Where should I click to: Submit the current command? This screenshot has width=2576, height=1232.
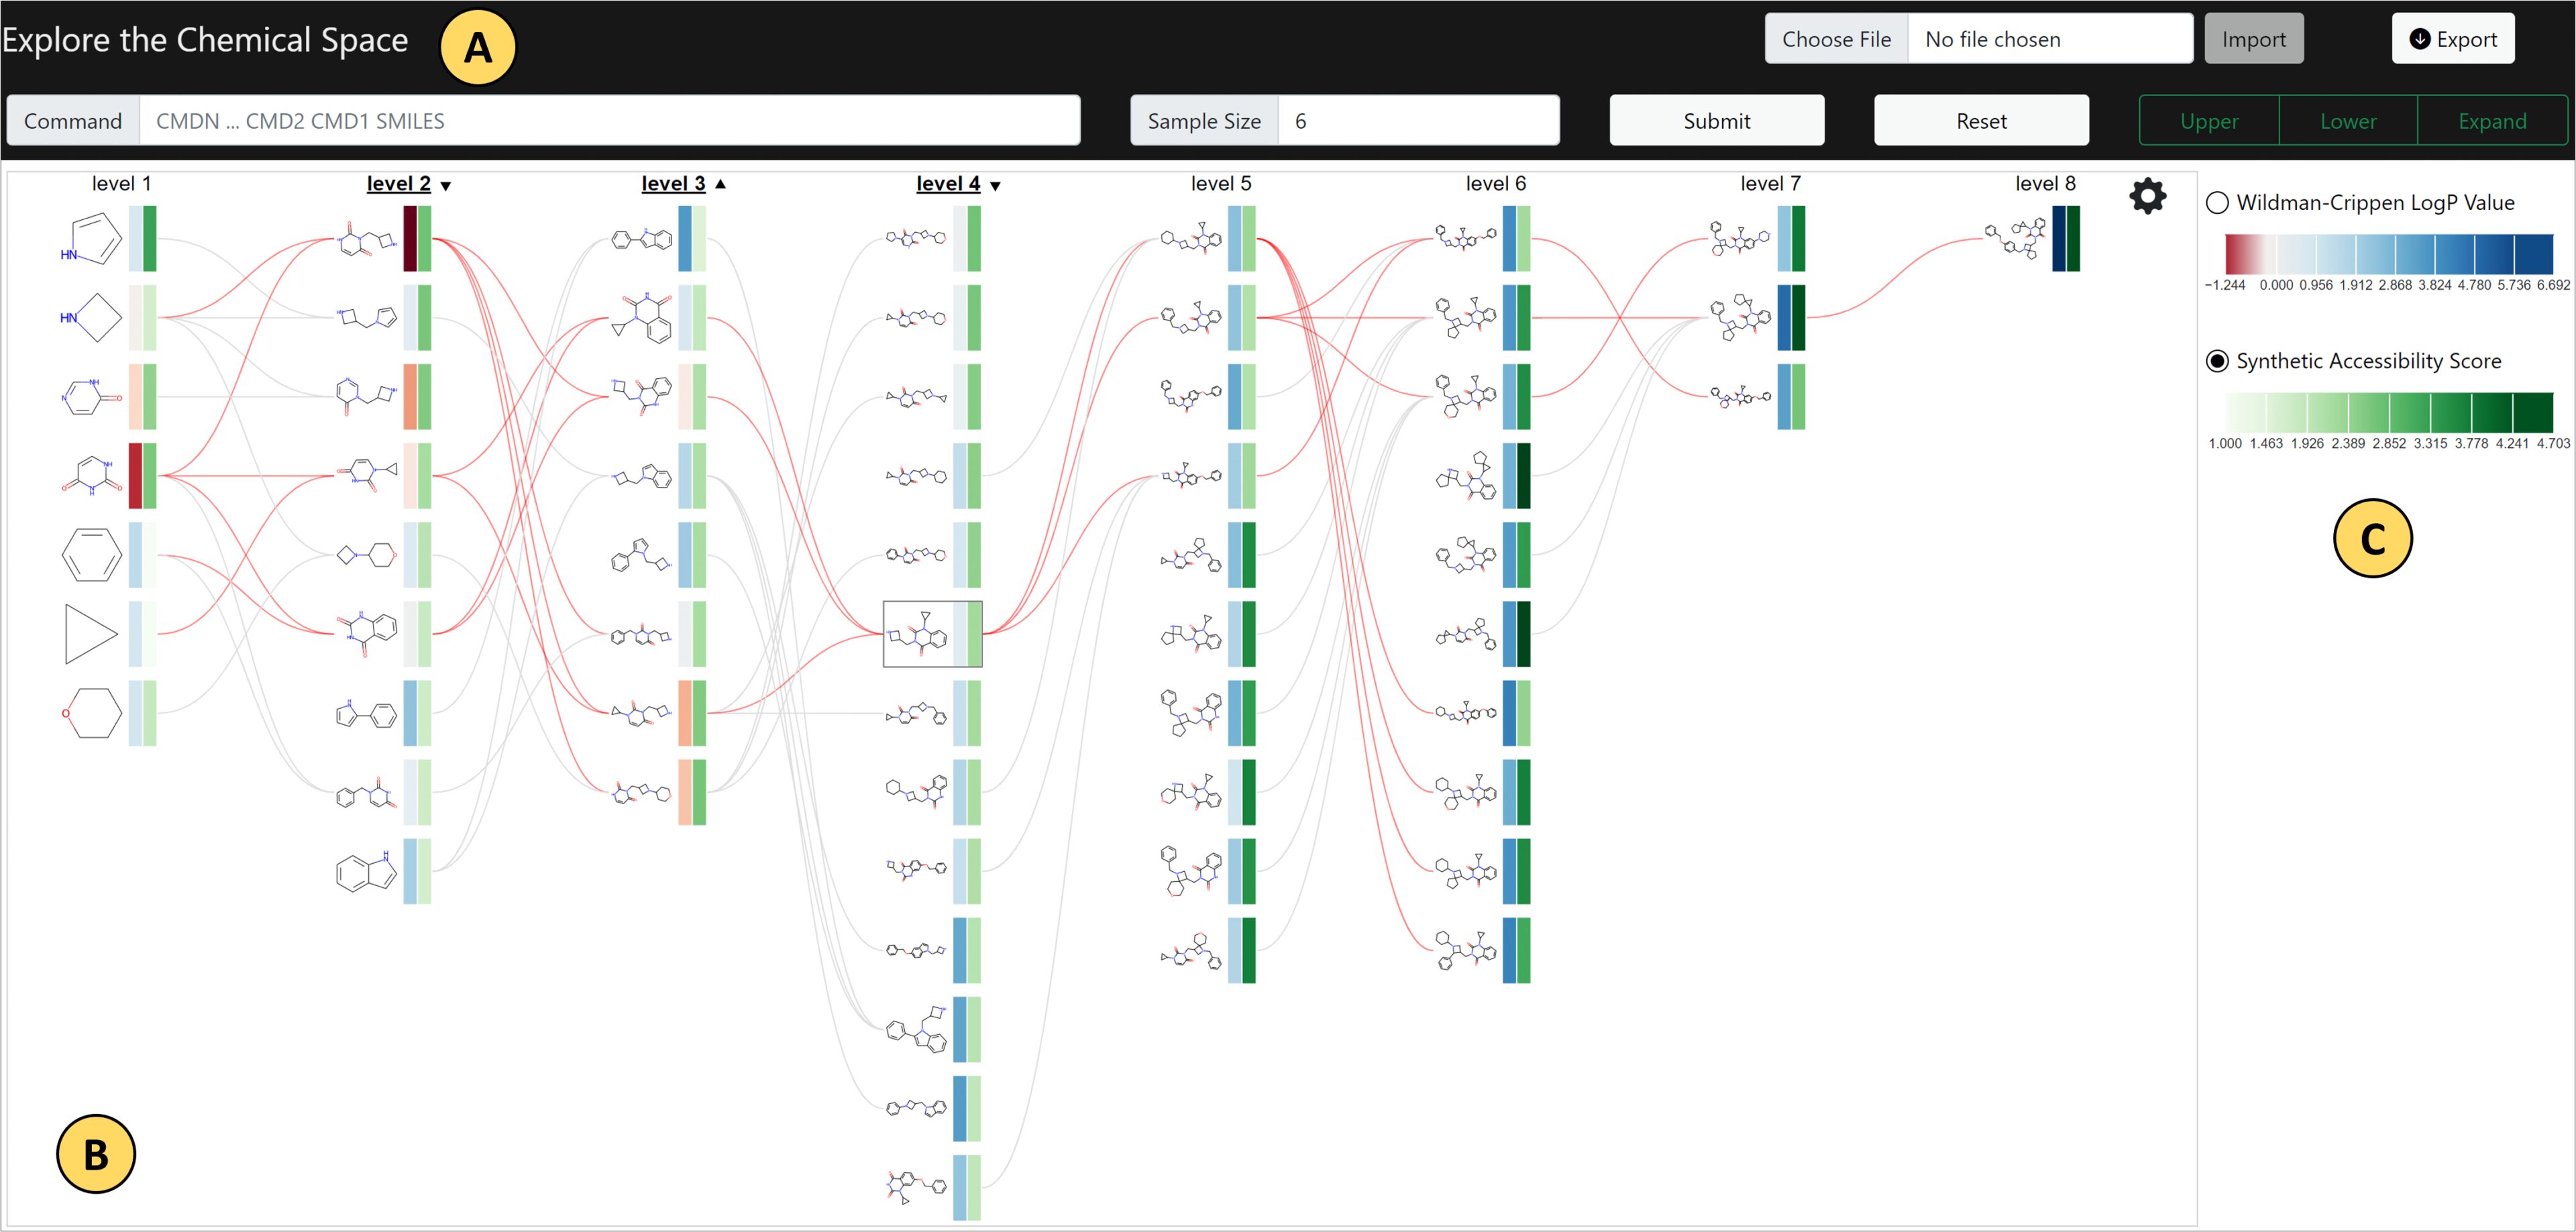coord(1716,120)
